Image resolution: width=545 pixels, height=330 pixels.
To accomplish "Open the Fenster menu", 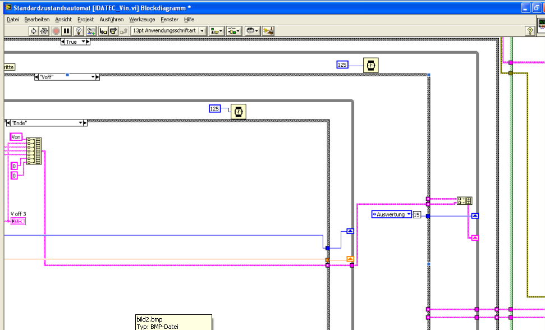I will coord(170,20).
